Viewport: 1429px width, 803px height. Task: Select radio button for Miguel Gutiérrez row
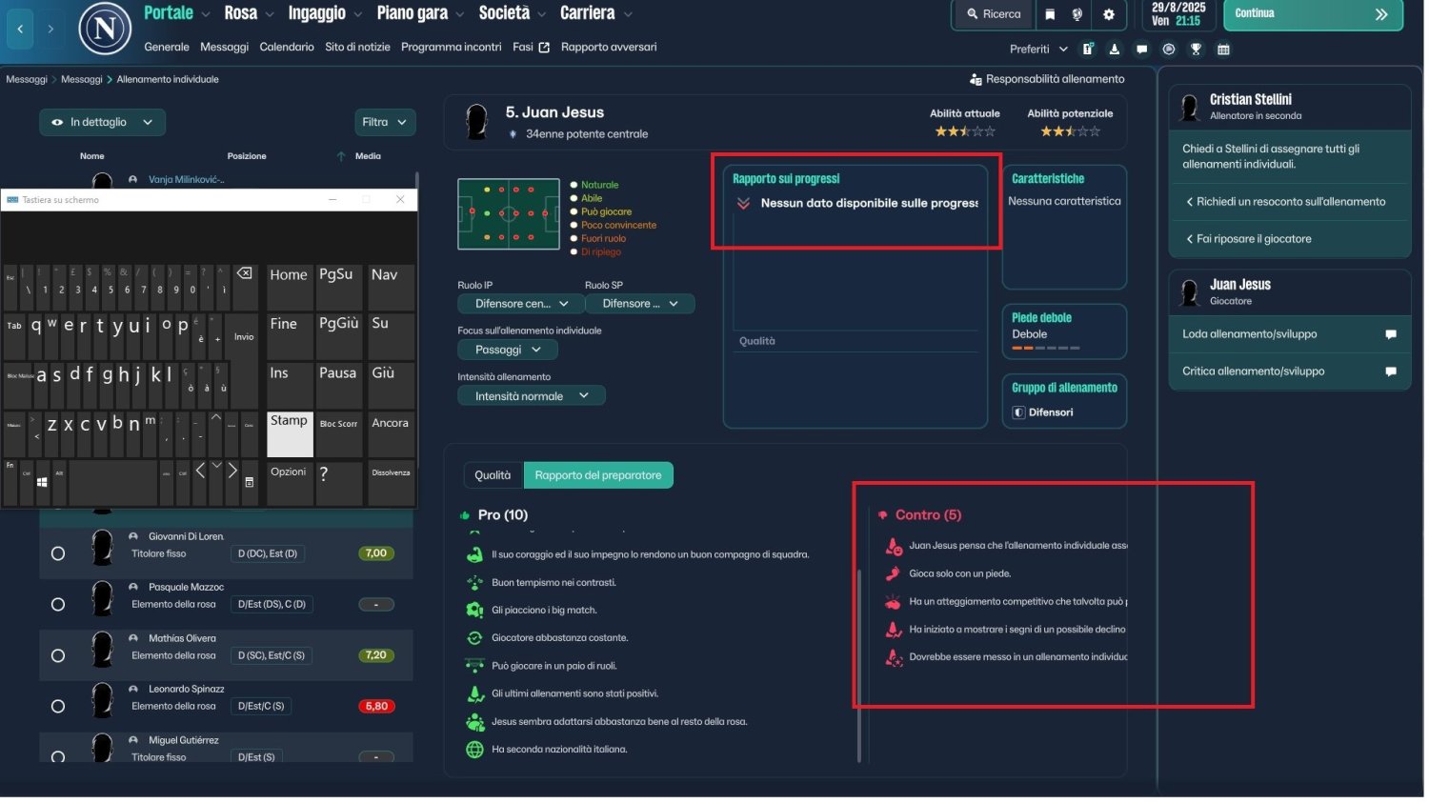pos(58,758)
